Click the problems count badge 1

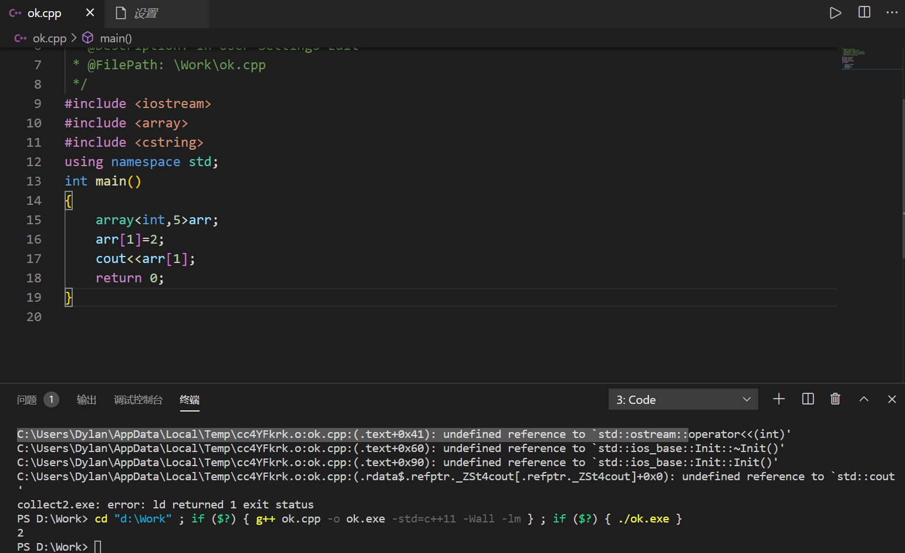[x=51, y=399]
